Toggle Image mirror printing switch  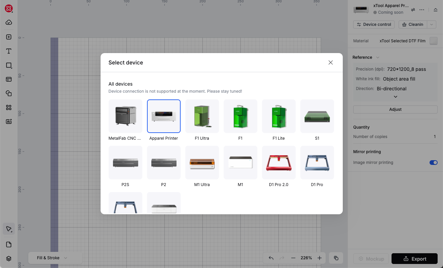coord(434,163)
